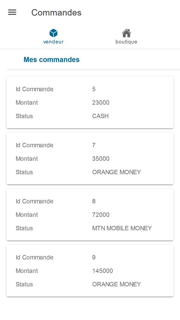Image resolution: width=180 pixels, height=320 pixels.
Task: Tap the boutique house icon
Action: coord(126,33)
